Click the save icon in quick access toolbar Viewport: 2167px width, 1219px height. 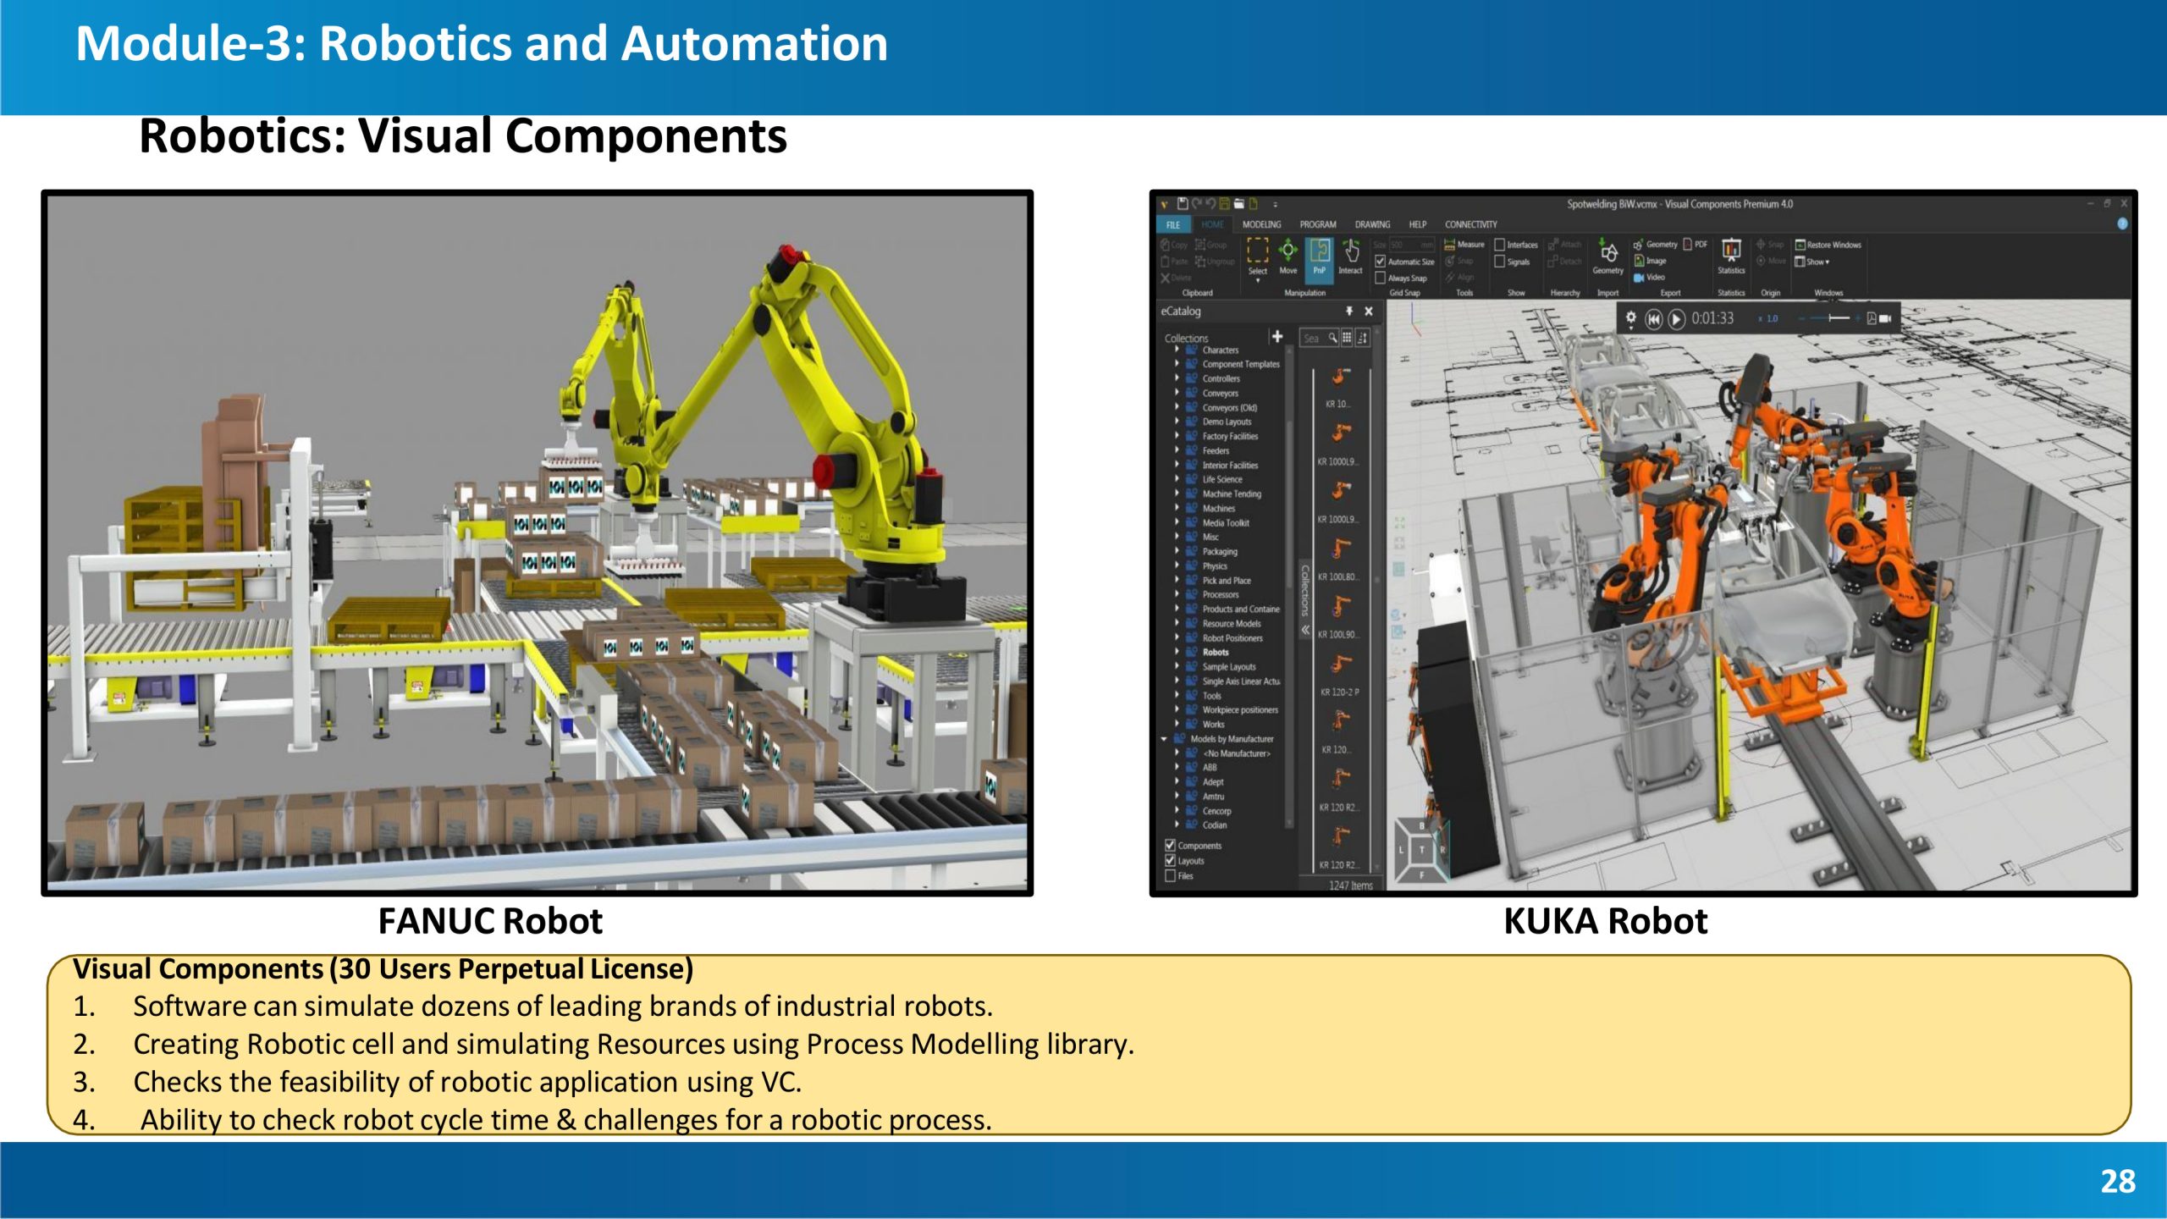click(1183, 203)
